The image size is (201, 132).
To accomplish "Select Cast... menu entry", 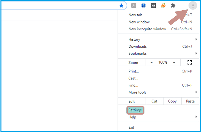I will click(x=158, y=78).
